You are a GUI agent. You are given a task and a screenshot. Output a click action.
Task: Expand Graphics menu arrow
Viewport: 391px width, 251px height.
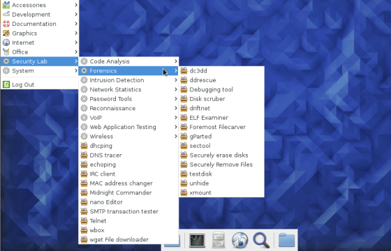(76, 33)
